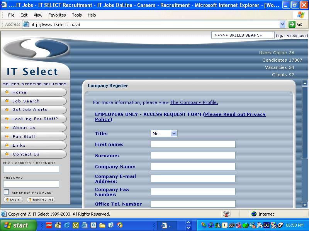
Task: Go to Home in sidebar
Action: pos(34,92)
